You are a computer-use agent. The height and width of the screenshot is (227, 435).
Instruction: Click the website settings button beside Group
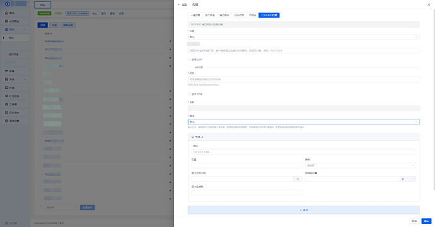pyautogui.click(x=68, y=25)
